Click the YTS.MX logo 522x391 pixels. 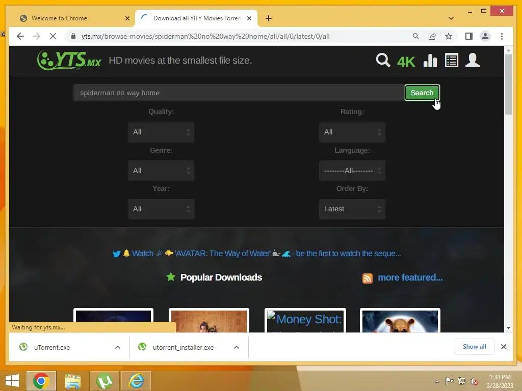(69, 61)
